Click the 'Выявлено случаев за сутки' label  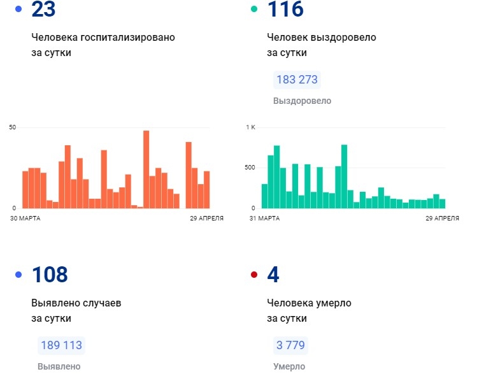(x=76, y=310)
